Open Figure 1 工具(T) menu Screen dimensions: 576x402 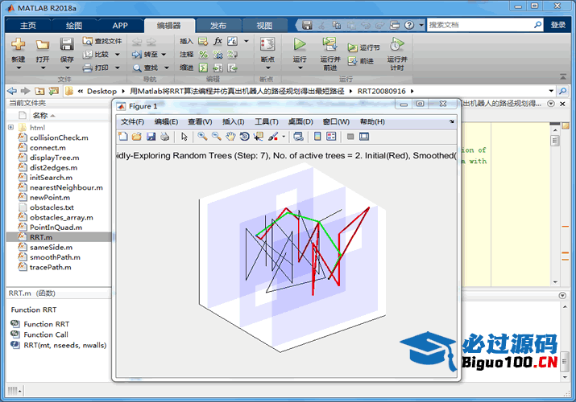267,121
